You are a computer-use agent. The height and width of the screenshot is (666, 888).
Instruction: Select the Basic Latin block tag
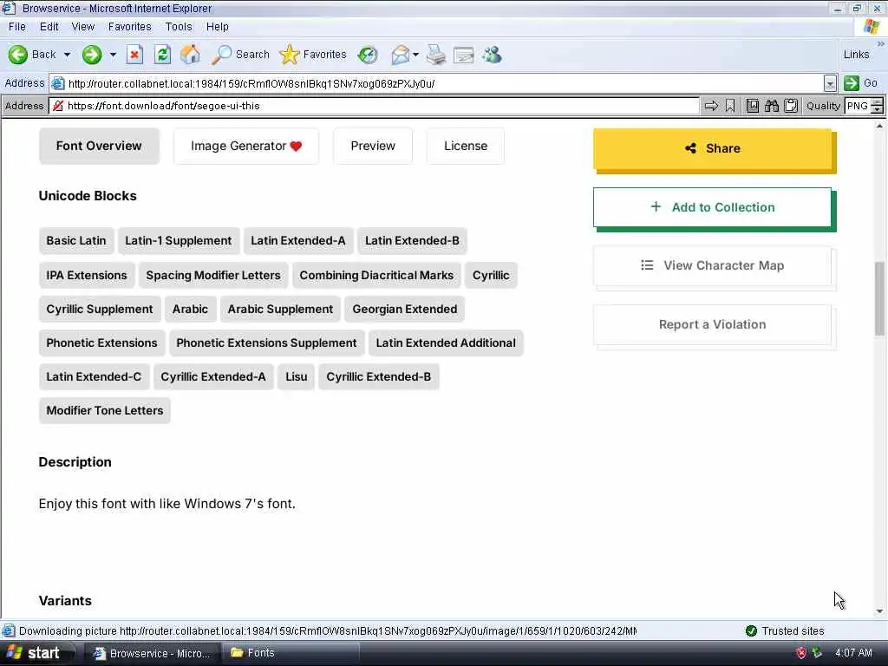click(x=76, y=241)
